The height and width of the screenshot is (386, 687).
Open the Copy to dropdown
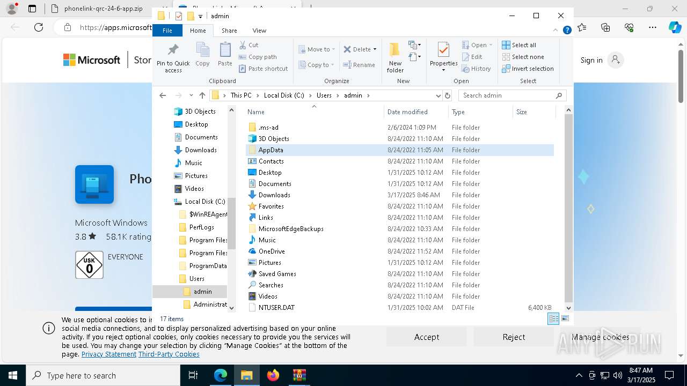coord(317,65)
